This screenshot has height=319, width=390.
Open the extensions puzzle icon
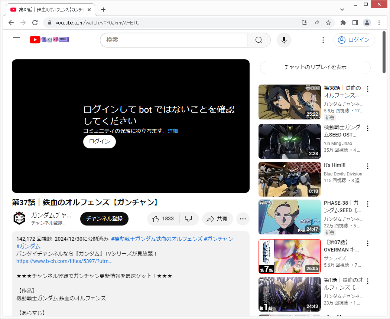[x=343, y=23]
